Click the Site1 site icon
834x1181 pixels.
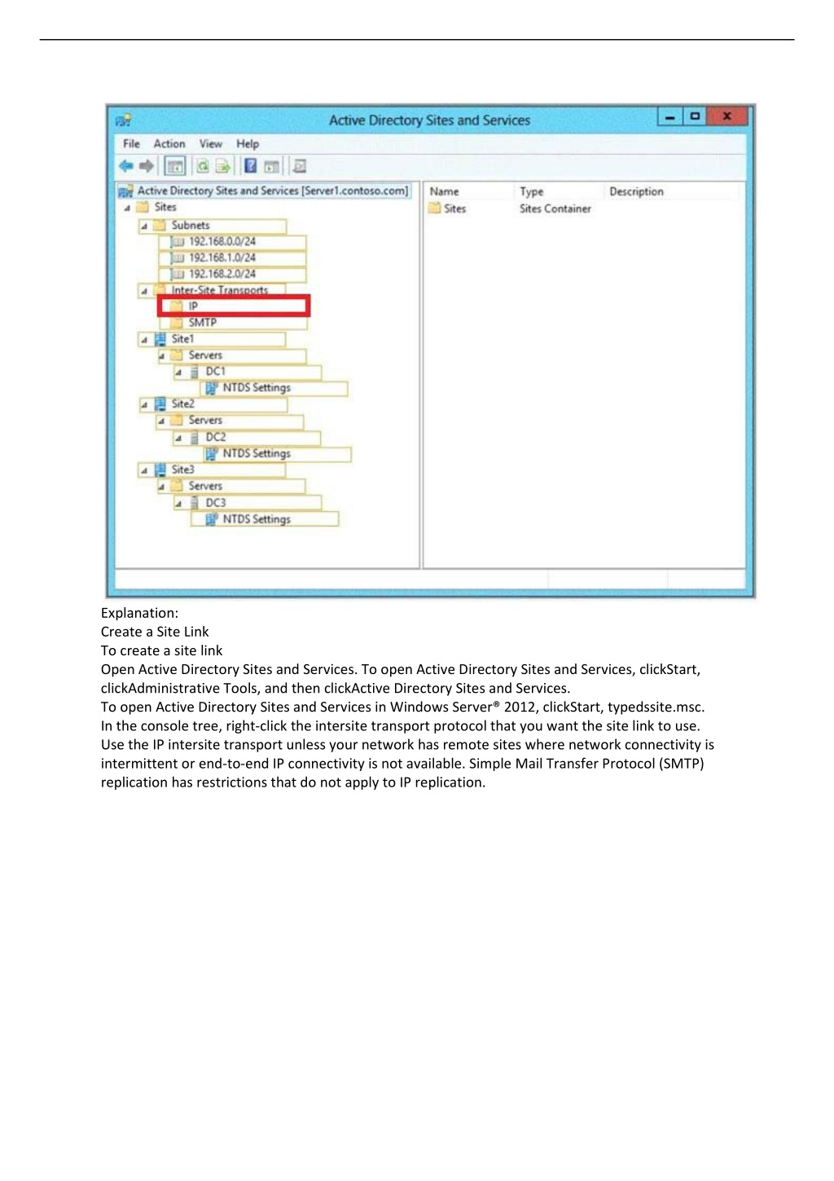point(160,339)
